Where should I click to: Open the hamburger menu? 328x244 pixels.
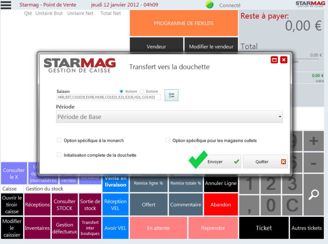tap(6, 5)
